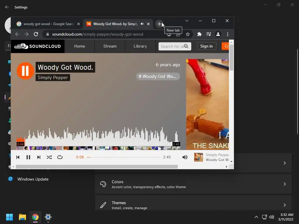Go back with Chrome's back arrow
The height and width of the screenshot is (224, 299).
(x=17, y=34)
